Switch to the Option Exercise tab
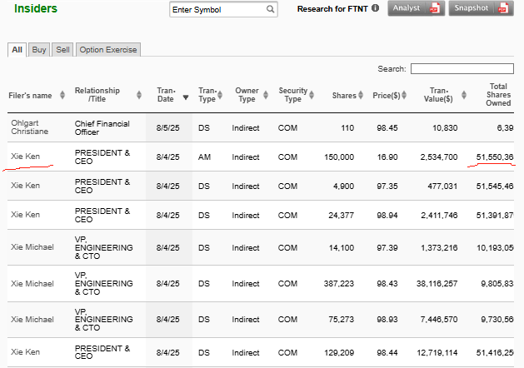This screenshot has height=368, width=524. tap(108, 50)
